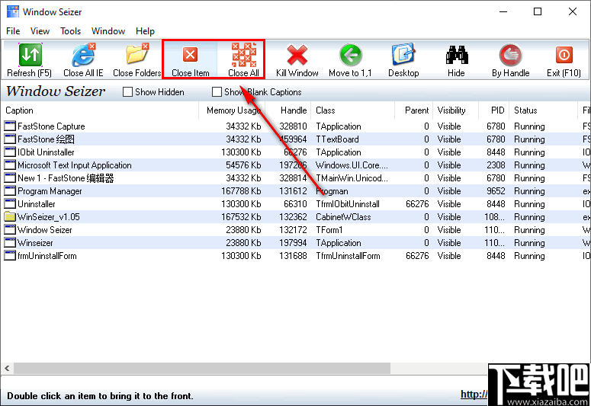The image size is (591, 406).
Task: Sort by the Caption column header
Action: [x=100, y=110]
